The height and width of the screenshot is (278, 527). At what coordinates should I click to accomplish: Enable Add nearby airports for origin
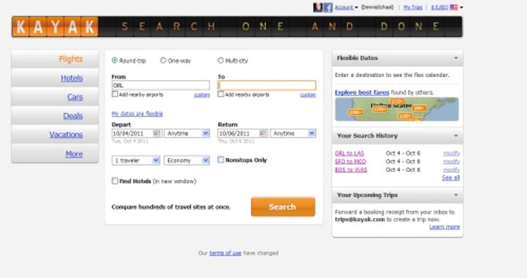115,94
